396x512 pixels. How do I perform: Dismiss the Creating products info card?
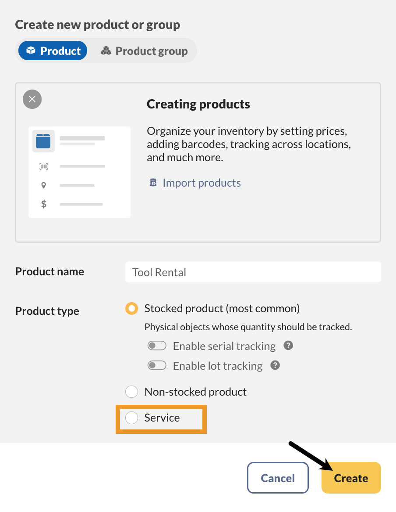tap(32, 99)
